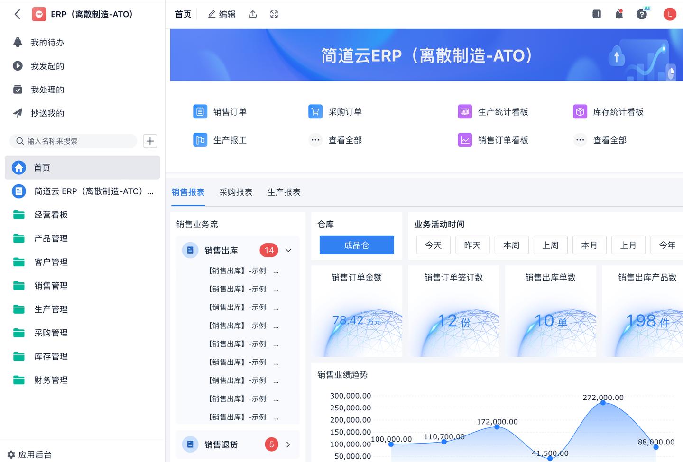Click the search name input field
The image size is (683, 462).
coord(73,141)
